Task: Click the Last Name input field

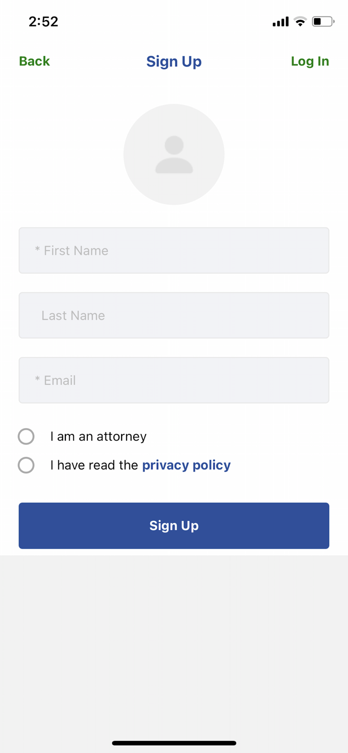Action: pos(174,315)
